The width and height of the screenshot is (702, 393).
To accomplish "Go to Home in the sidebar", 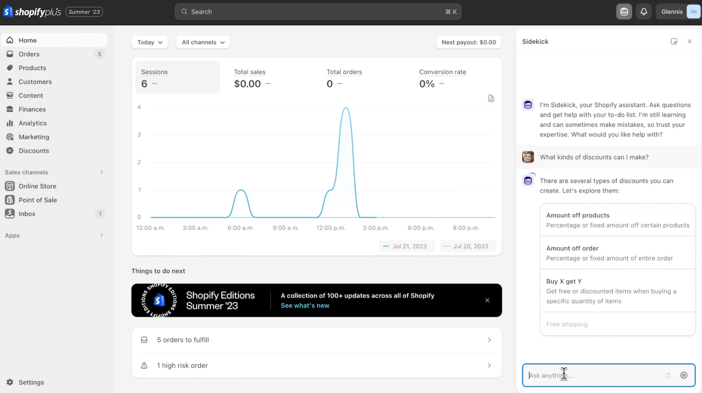I will [54, 40].
